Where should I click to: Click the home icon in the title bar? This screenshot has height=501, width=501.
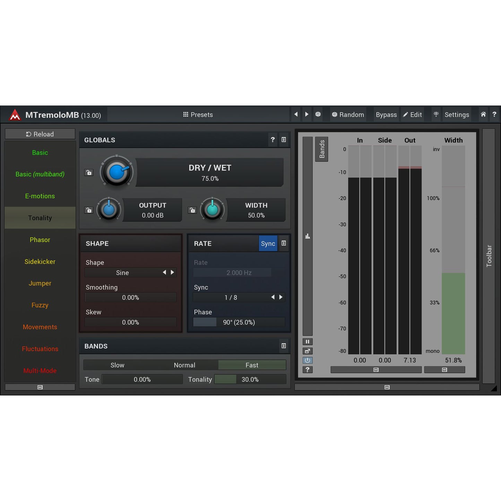point(483,114)
